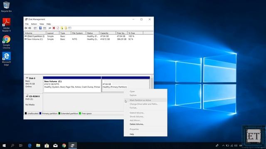Click the second yellow folder icon in the toolbar
The width and height of the screenshot is (266, 149).
coord(66,28)
